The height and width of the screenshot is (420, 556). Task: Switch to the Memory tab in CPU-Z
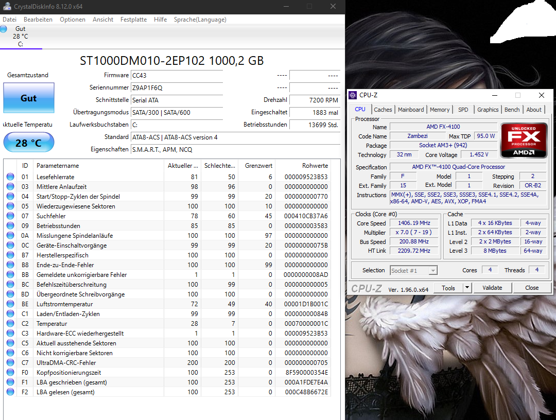(439, 110)
